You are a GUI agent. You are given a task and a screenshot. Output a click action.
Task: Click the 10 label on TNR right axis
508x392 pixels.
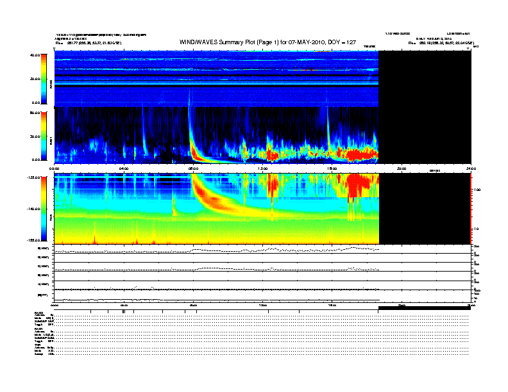pos(476,229)
